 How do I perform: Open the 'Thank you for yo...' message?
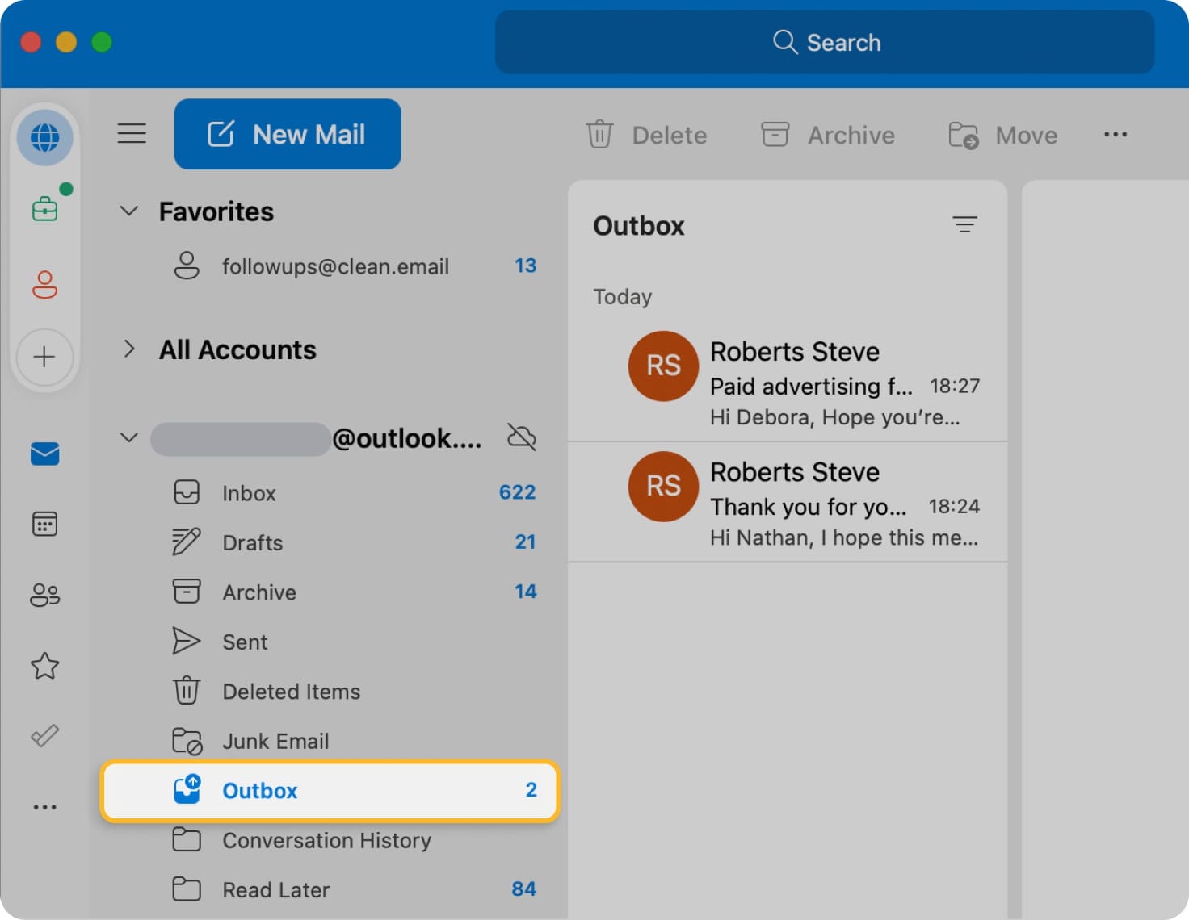point(788,503)
